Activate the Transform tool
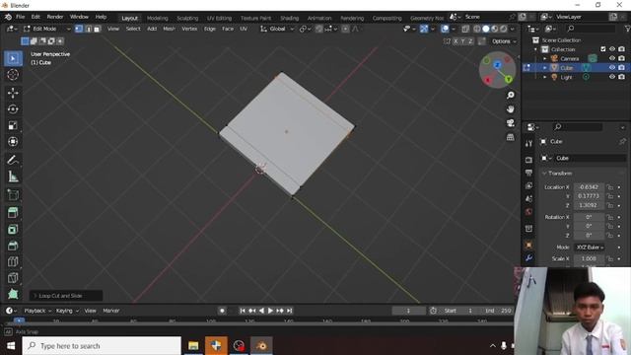Screen dimensions: 631x355 pyautogui.click(x=13, y=142)
